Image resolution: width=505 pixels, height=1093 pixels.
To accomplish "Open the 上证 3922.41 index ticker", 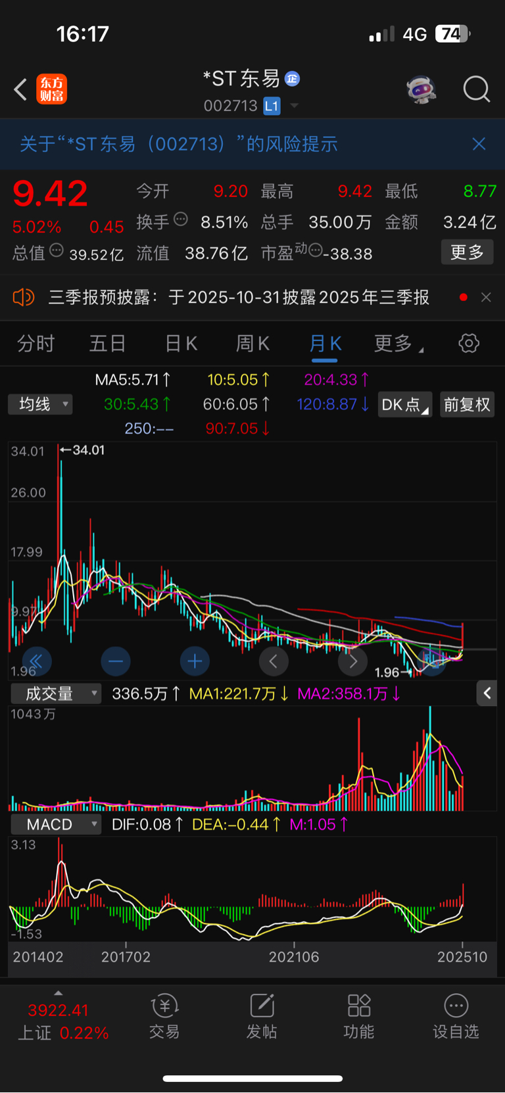I will [x=62, y=1021].
